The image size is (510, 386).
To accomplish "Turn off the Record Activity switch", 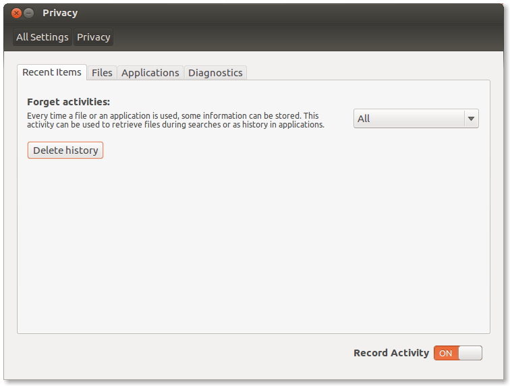I will tap(458, 353).
